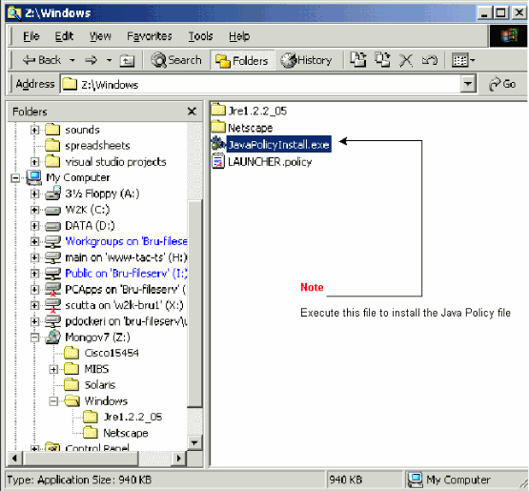Screen dimensions: 529x491
Task: Open the Edit menu
Action: point(64,36)
